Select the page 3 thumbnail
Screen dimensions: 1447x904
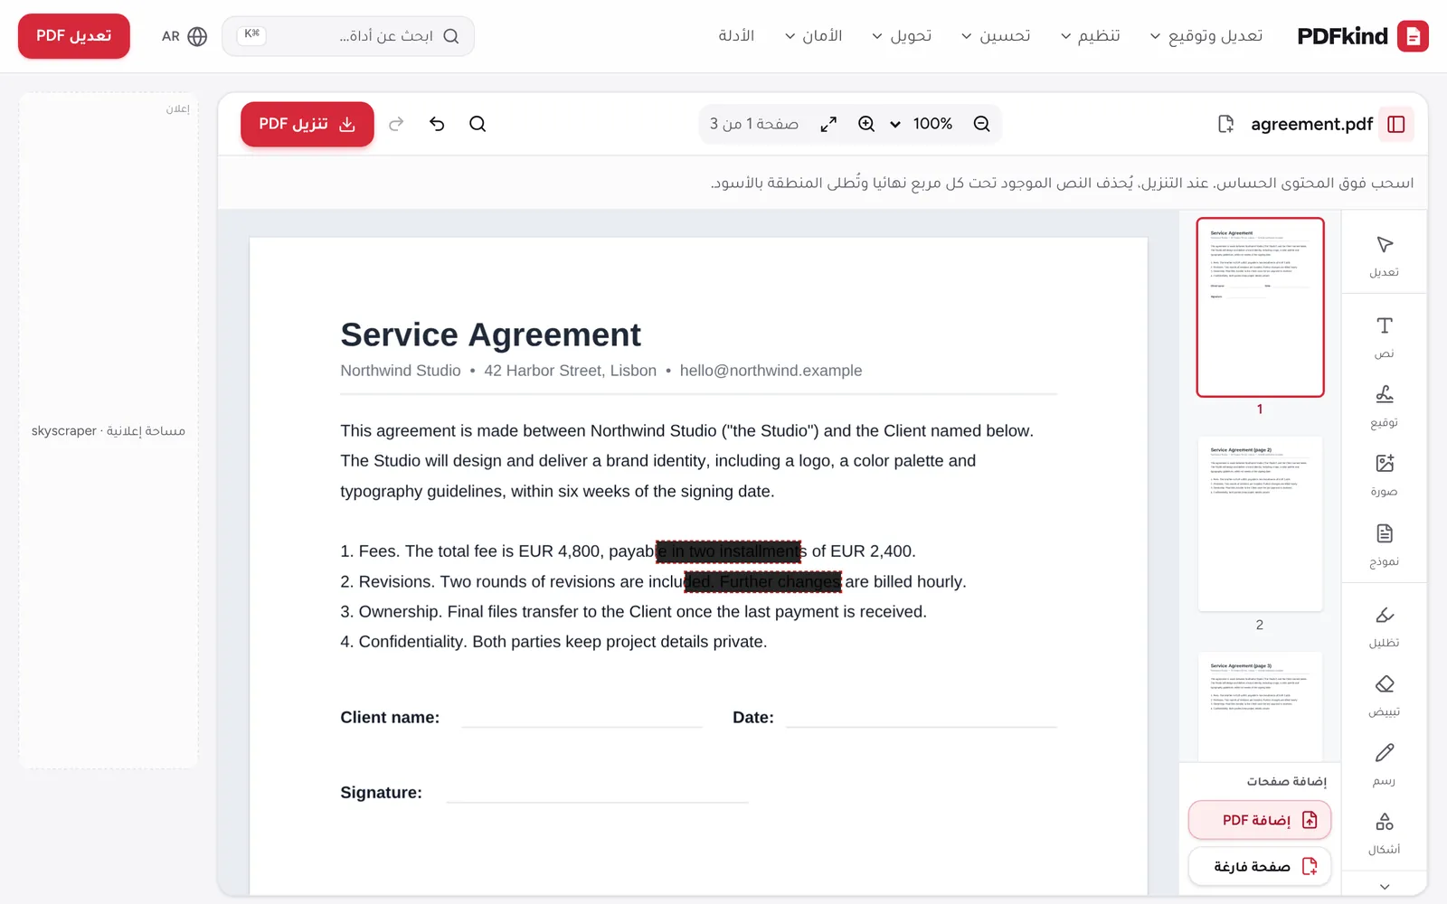pos(1260,706)
